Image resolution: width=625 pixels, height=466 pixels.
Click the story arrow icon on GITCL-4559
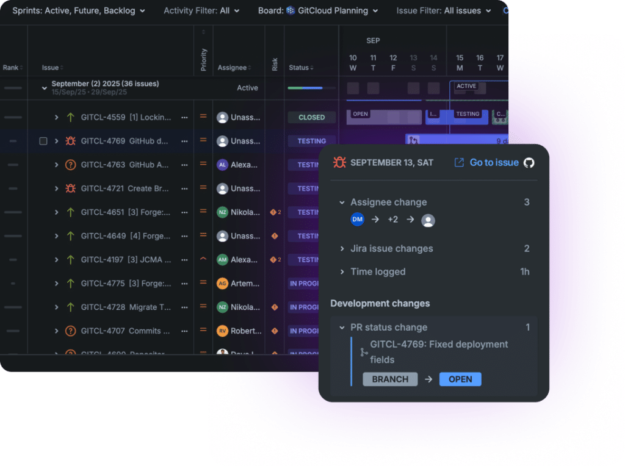(71, 118)
